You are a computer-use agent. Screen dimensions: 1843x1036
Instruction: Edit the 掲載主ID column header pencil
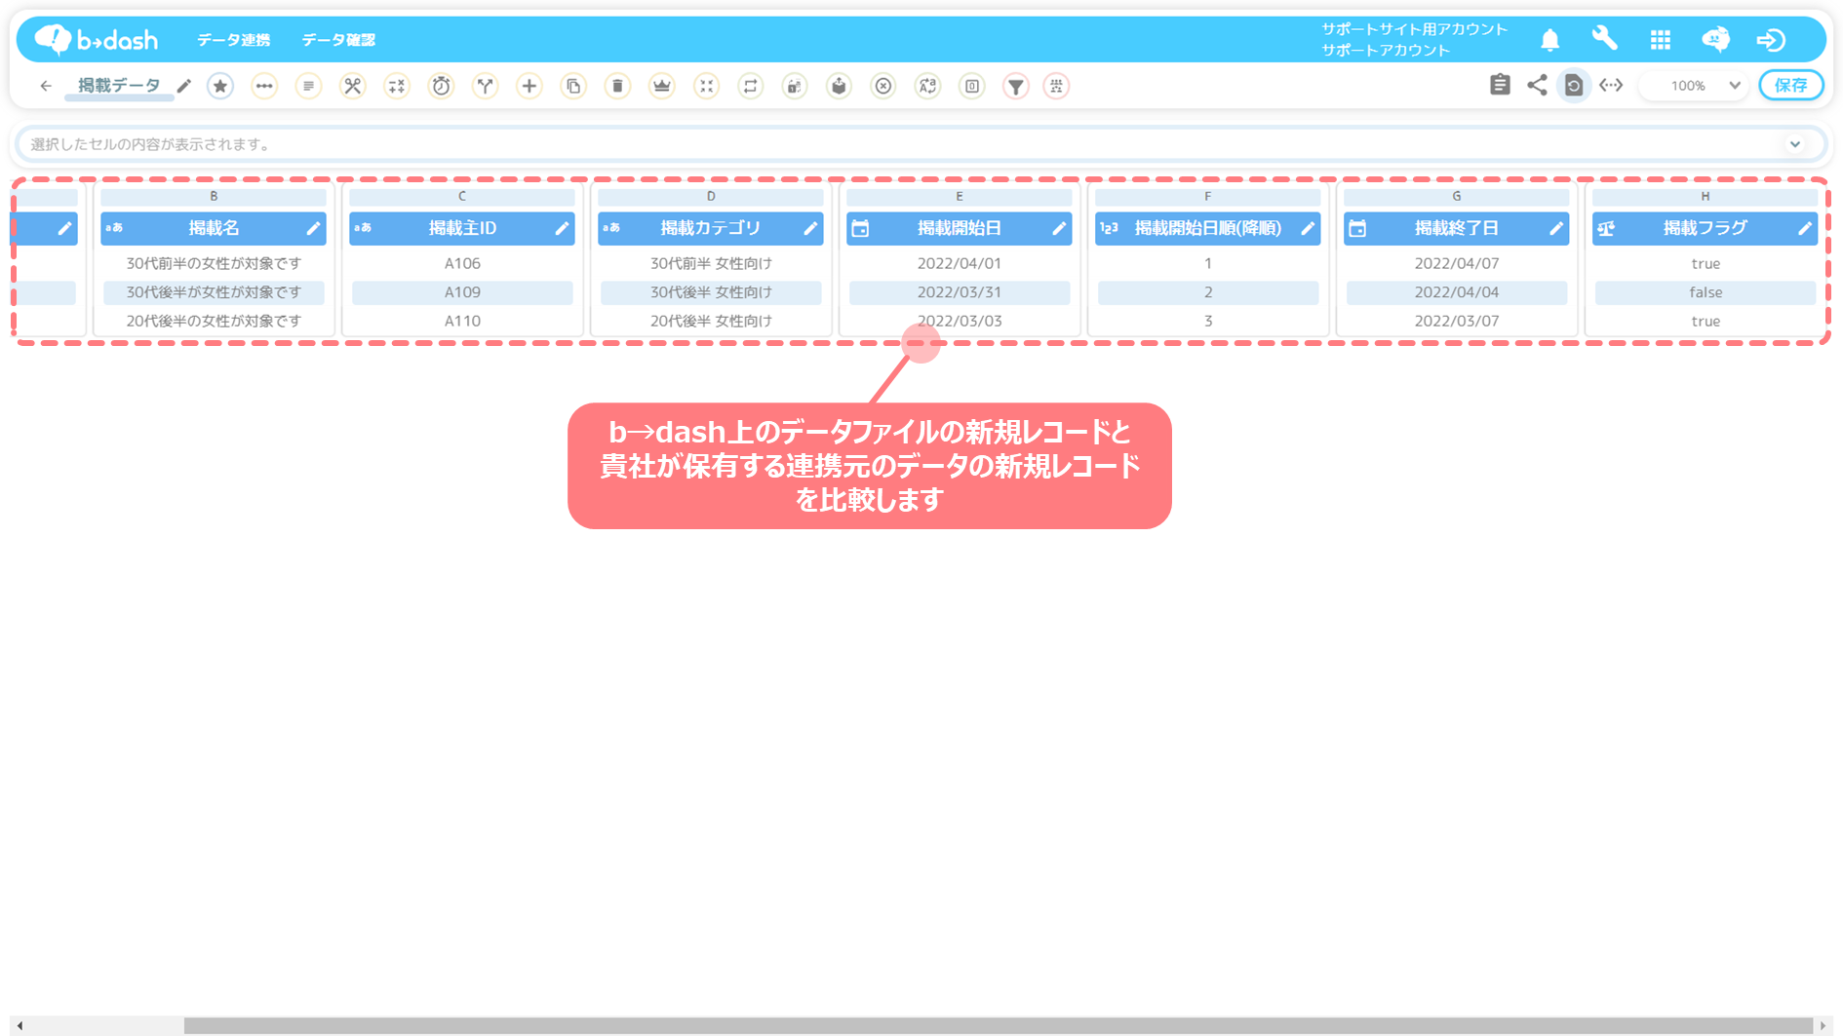click(x=562, y=228)
